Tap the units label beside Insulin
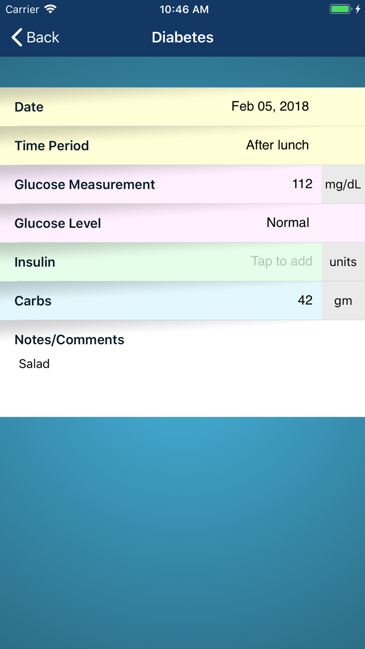 pyautogui.click(x=343, y=261)
